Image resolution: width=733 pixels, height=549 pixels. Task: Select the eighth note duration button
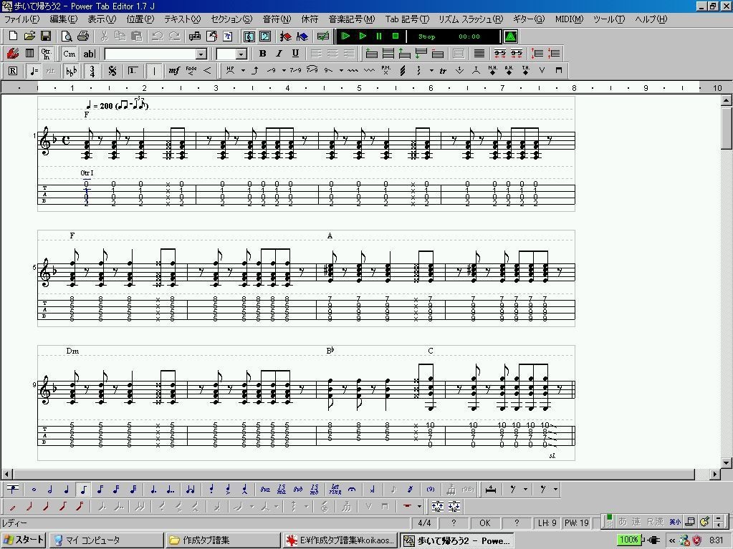83,490
